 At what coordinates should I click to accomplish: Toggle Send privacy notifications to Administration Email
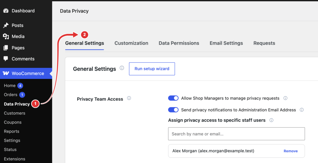tap(173, 110)
